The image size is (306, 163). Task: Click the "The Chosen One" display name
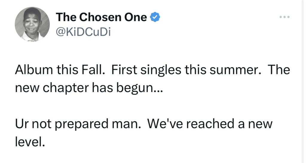tap(101, 18)
